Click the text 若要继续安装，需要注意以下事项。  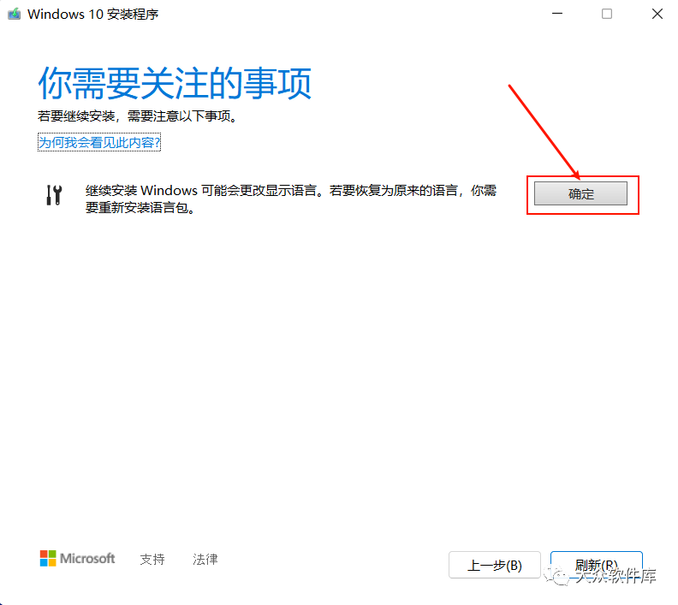click(138, 116)
